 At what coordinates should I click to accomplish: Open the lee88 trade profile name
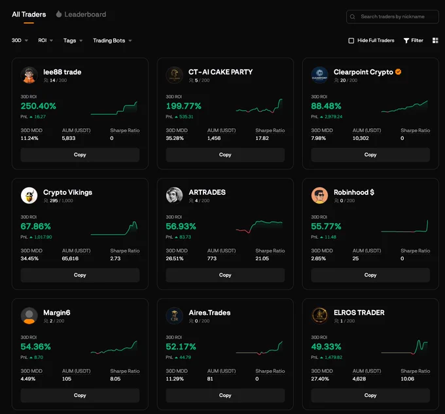62,72
